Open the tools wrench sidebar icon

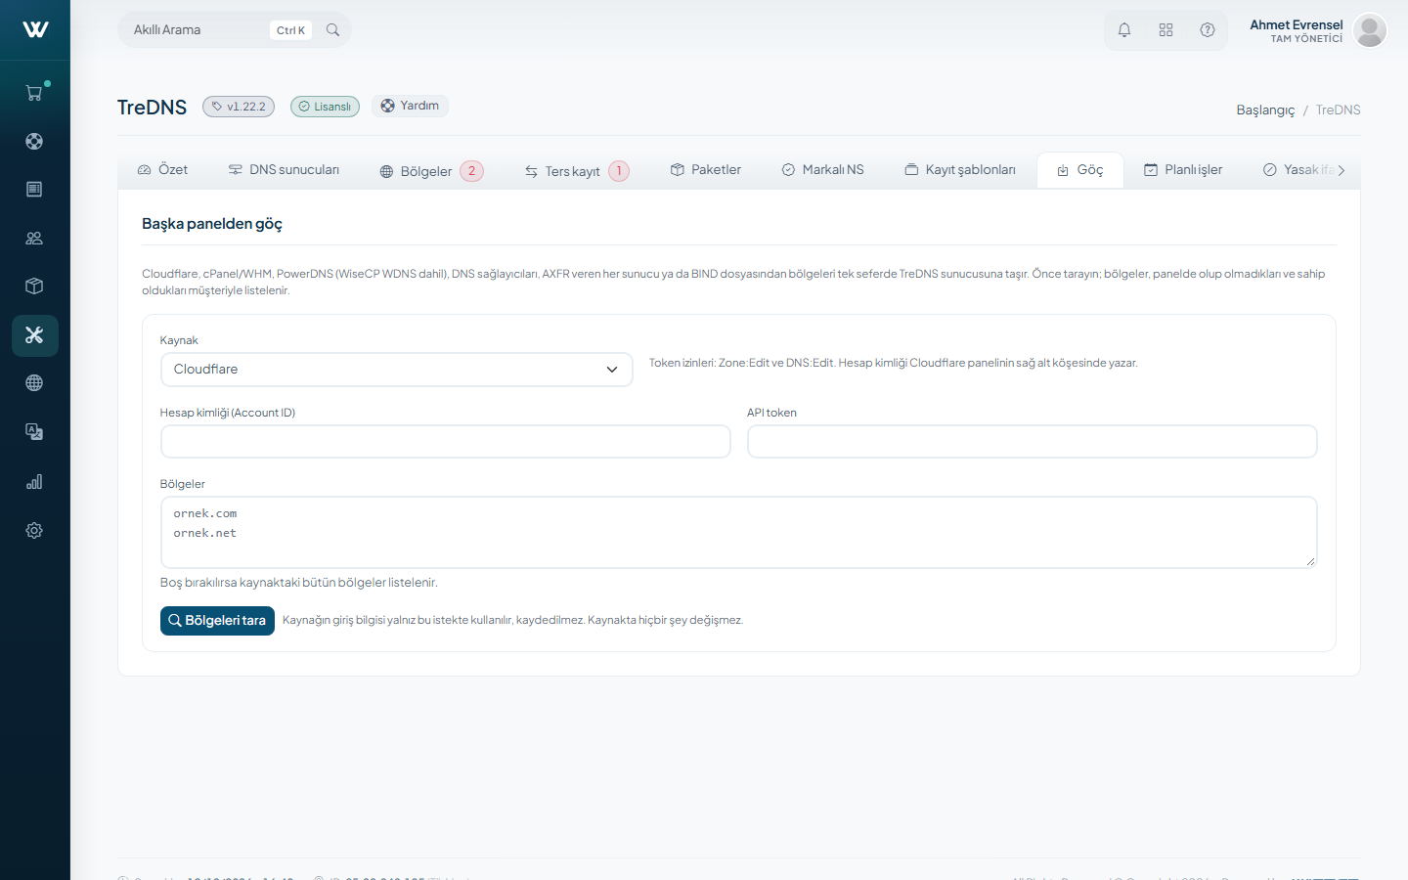click(35, 335)
